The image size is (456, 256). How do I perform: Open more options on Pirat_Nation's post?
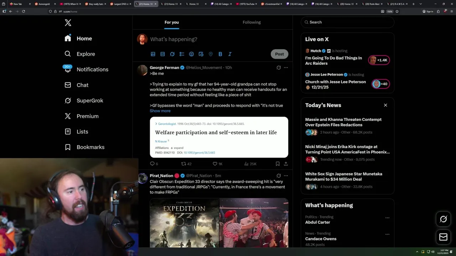286,176
